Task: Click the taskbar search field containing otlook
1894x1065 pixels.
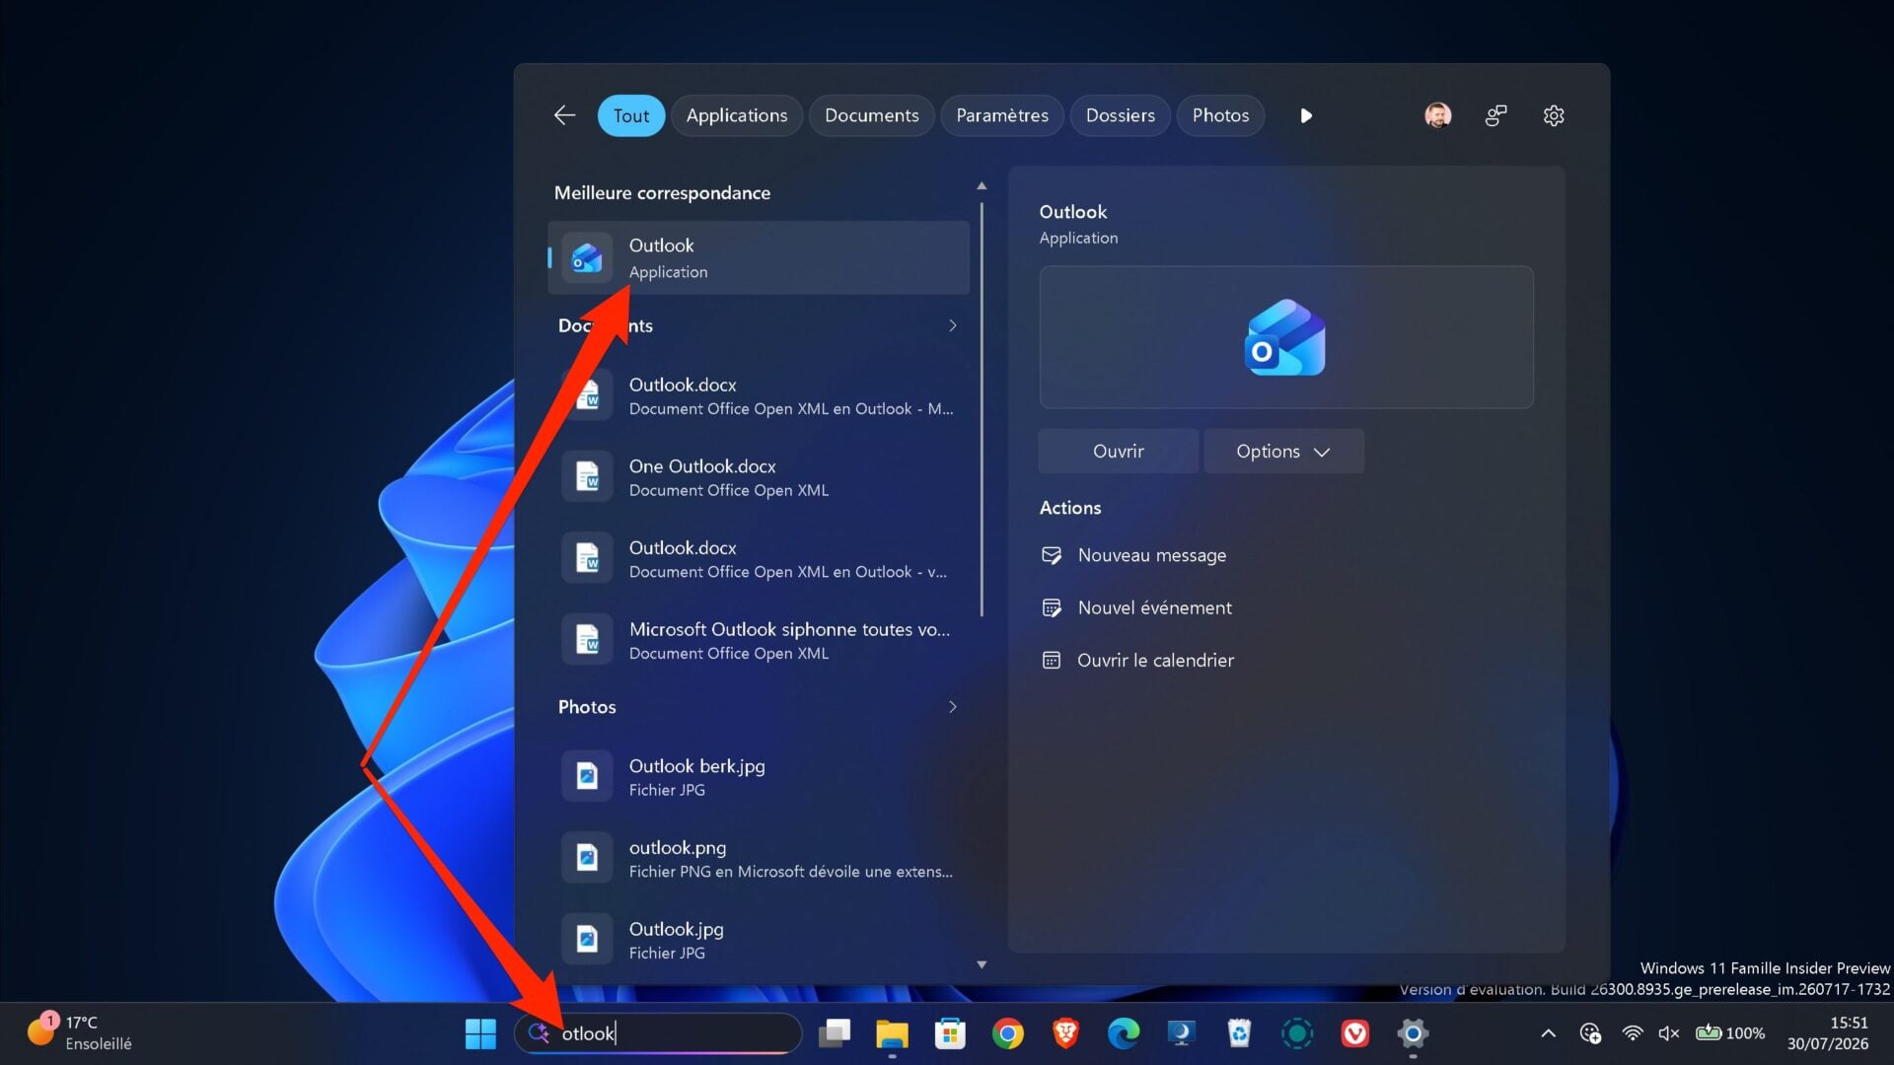Action: (x=658, y=1032)
